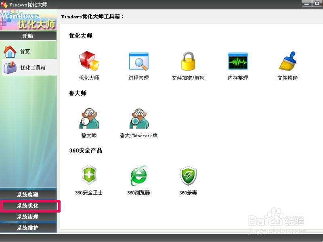Click the 首页 home sidebar icon
The width and height of the screenshot is (323, 242).
pos(28,51)
